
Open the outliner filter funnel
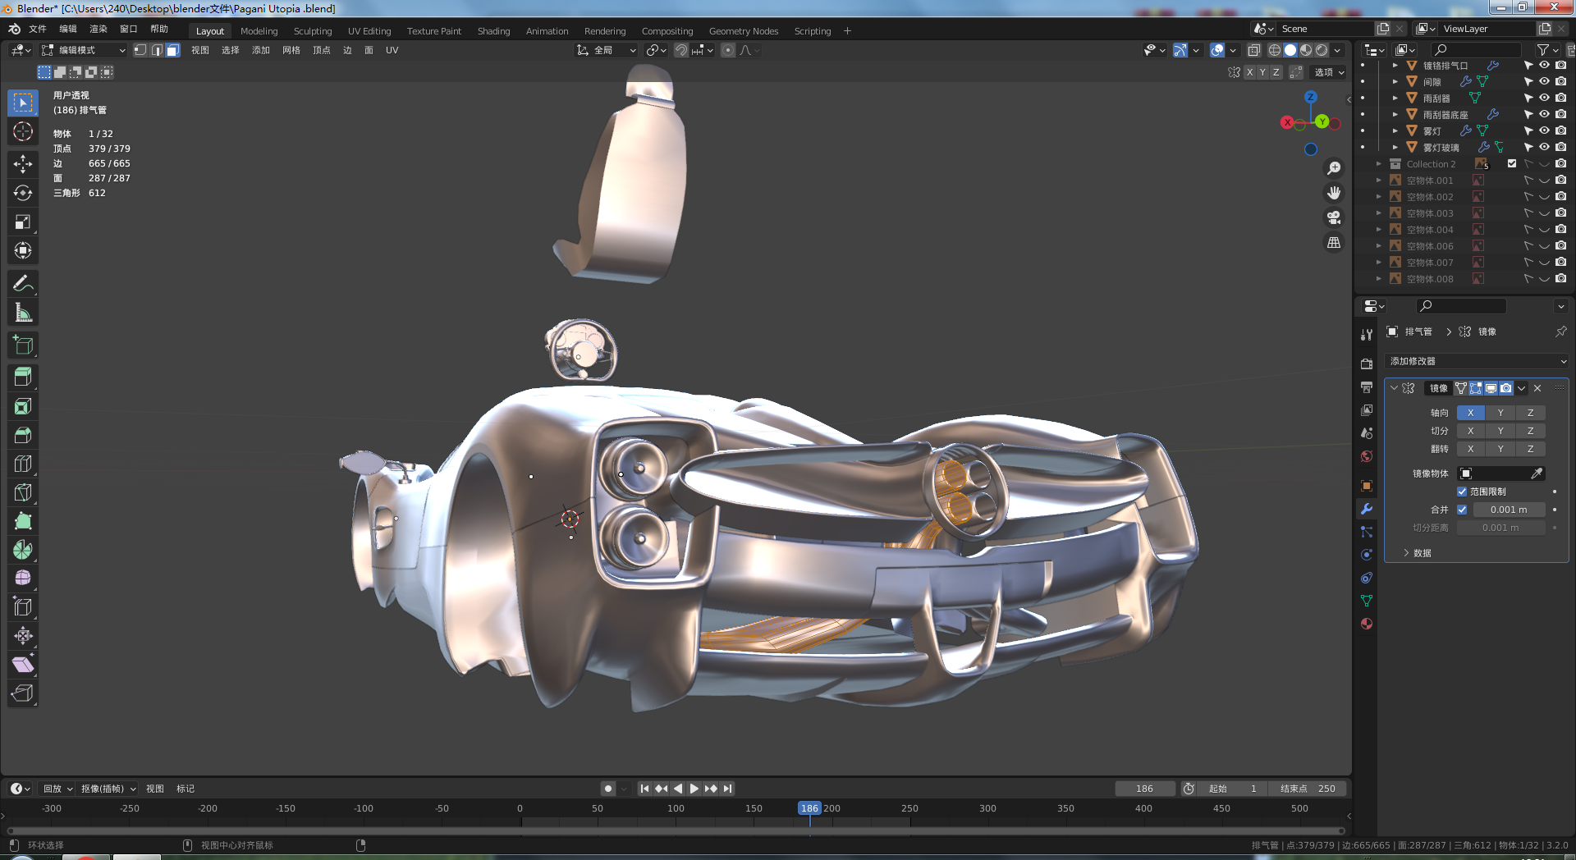tap(1542, 50)
